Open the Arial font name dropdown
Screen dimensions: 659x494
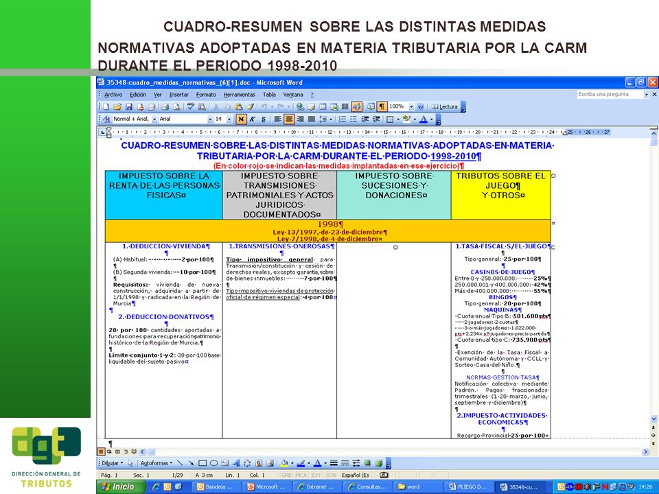click(210, 119)
